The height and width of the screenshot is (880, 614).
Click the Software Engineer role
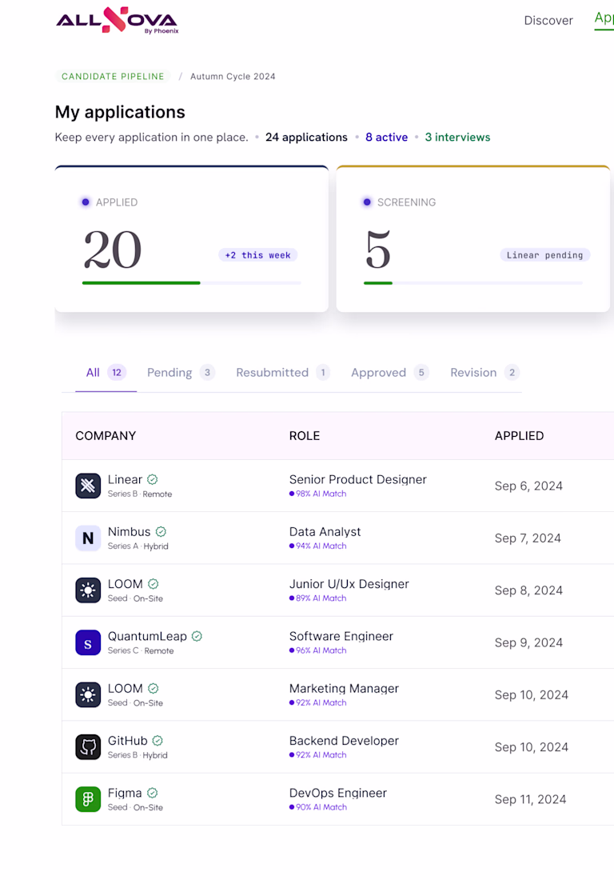tap(341, 636)
